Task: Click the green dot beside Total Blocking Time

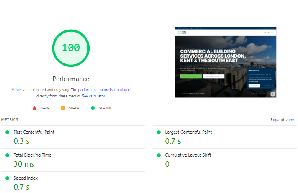Action: [8, 155]
